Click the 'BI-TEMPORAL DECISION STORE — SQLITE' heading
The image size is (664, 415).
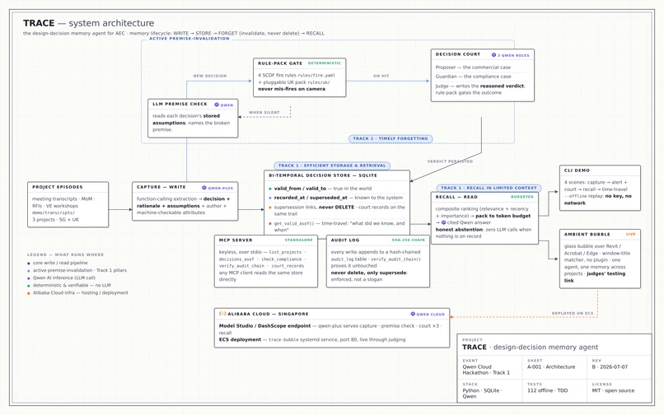pos(323,175)
